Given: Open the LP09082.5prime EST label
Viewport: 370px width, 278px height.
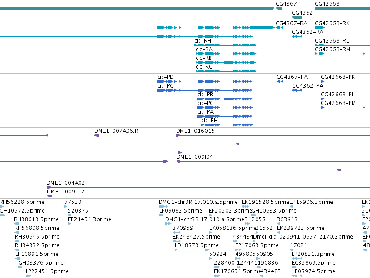Looking at the screenshot, I should (x=181, y=211).
